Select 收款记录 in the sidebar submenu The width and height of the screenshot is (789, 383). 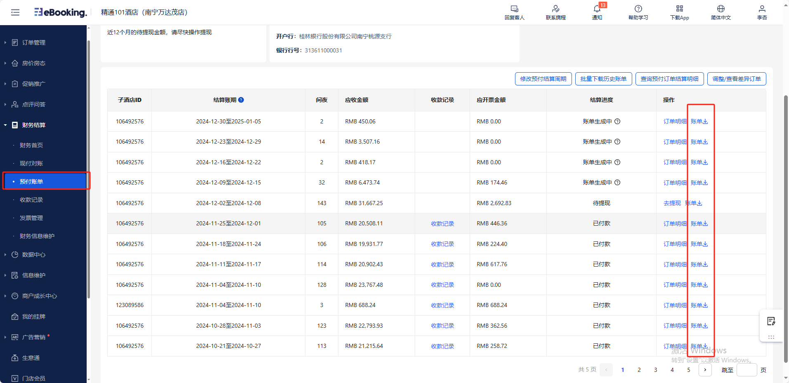pos(31,200)
